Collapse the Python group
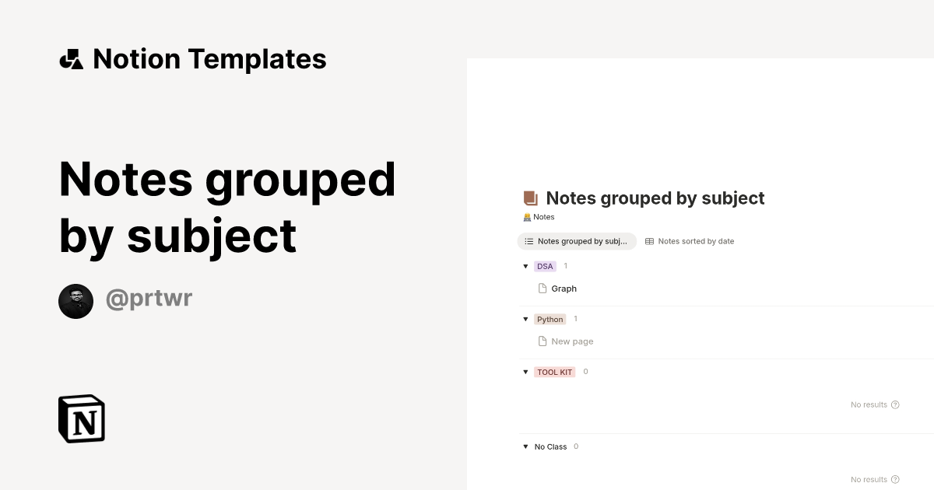Image resolution: width=934 pixels, height=490 pixels. (x=526, y=319)
